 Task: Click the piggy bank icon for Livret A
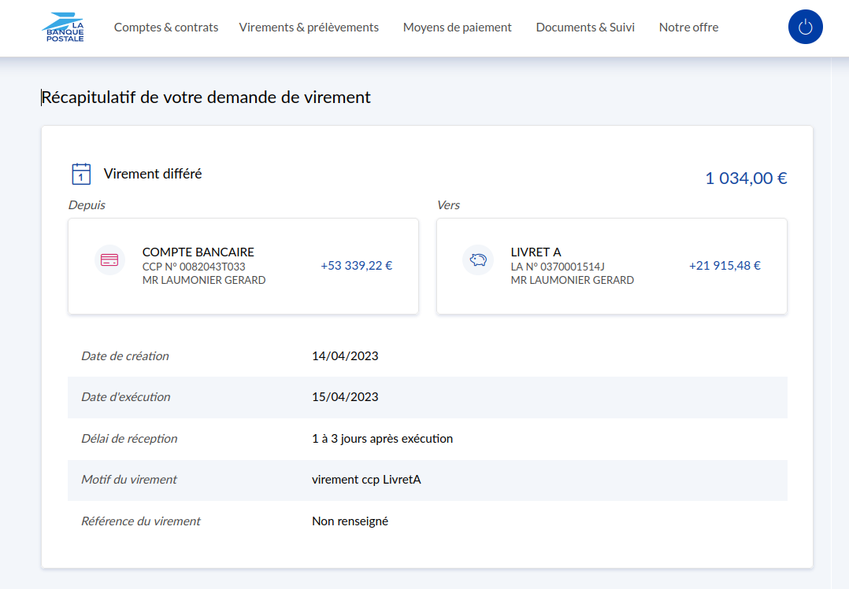point(478,260)
